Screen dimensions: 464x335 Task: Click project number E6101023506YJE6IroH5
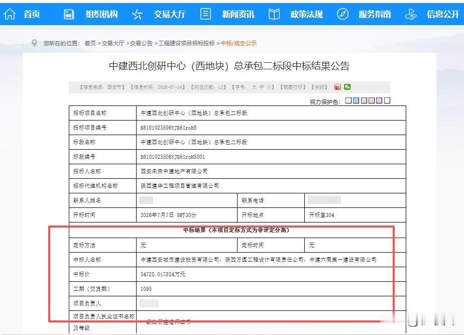pyautogui.click(x=168, y=128)
